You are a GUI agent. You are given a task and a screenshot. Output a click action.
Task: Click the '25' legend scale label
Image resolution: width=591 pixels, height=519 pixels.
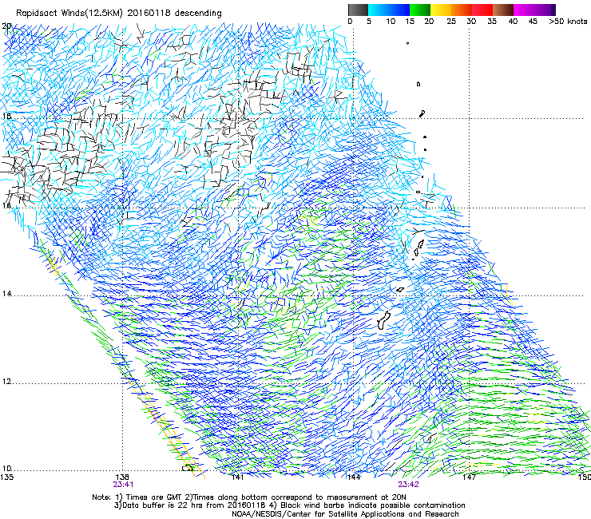[x=451, y=22]
